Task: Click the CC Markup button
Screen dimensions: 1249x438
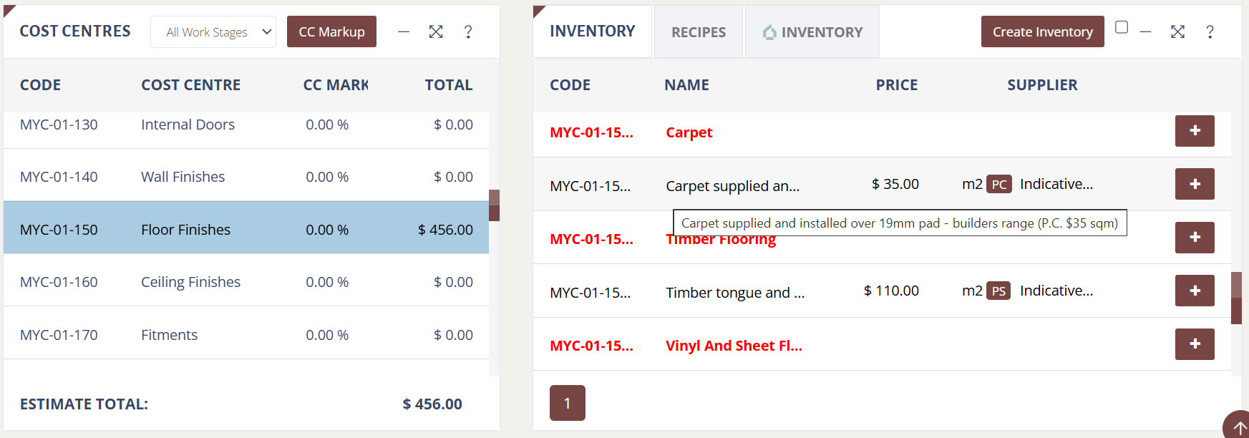Action: [x=331, y=31]
